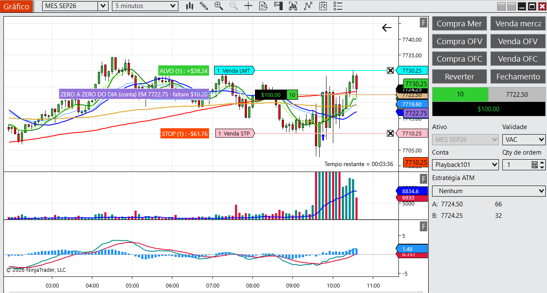The image size is (547, 293).
Task: Click the B: 7724.25 bid price text
Action: point(447,216)
